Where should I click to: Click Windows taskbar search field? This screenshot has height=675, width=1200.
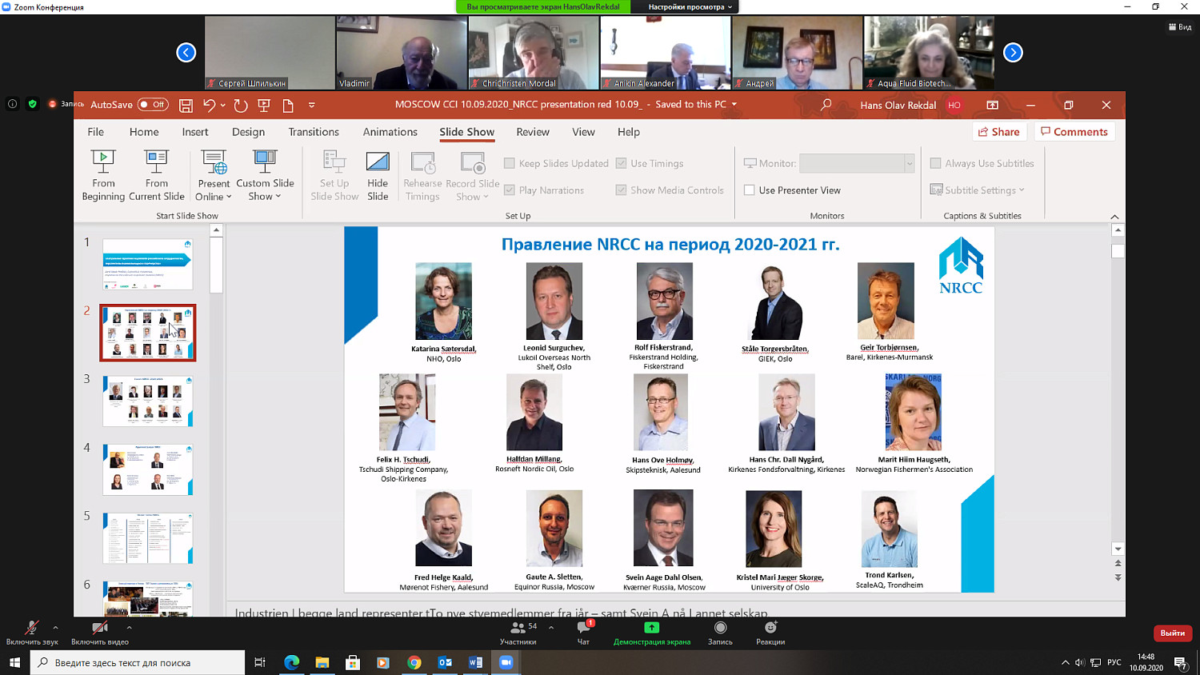tap(138, 662)
